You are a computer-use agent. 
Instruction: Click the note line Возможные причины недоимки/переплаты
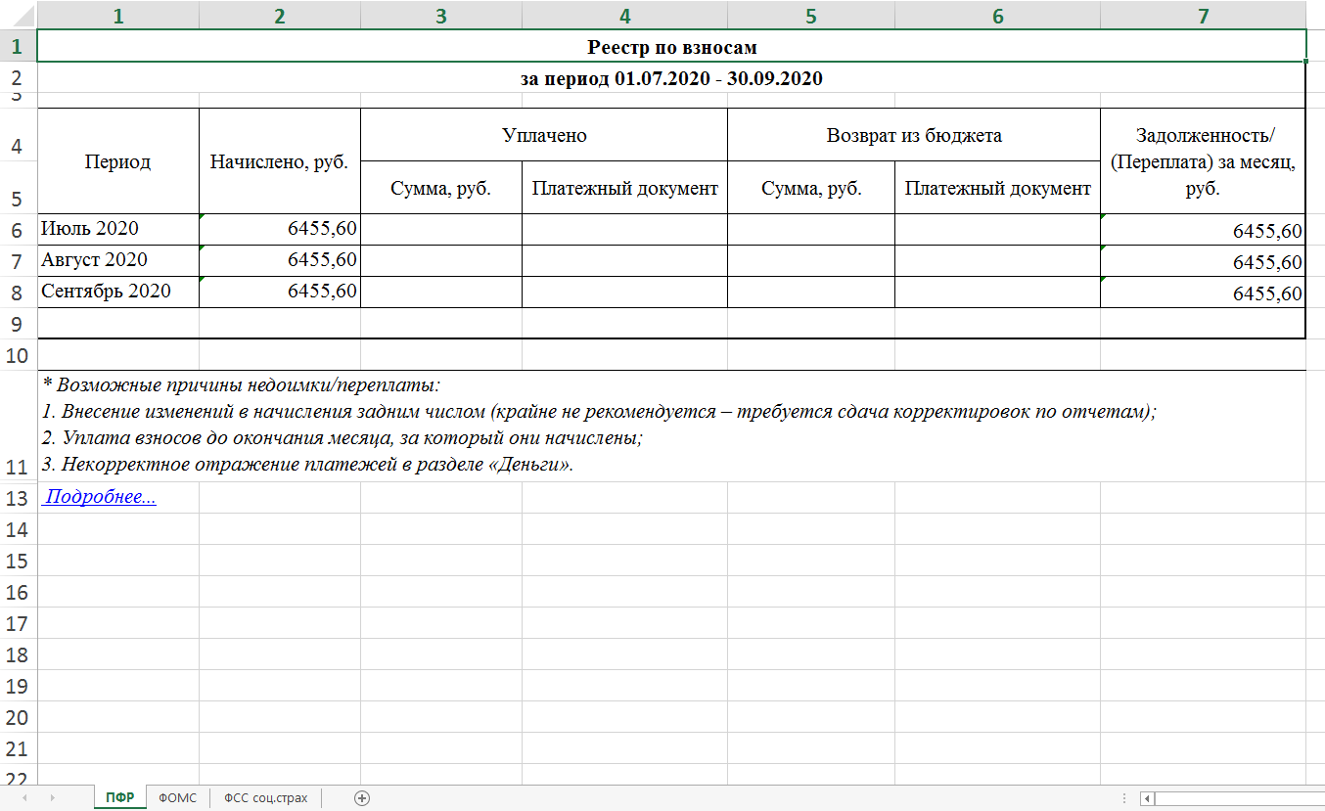point(242,385)
